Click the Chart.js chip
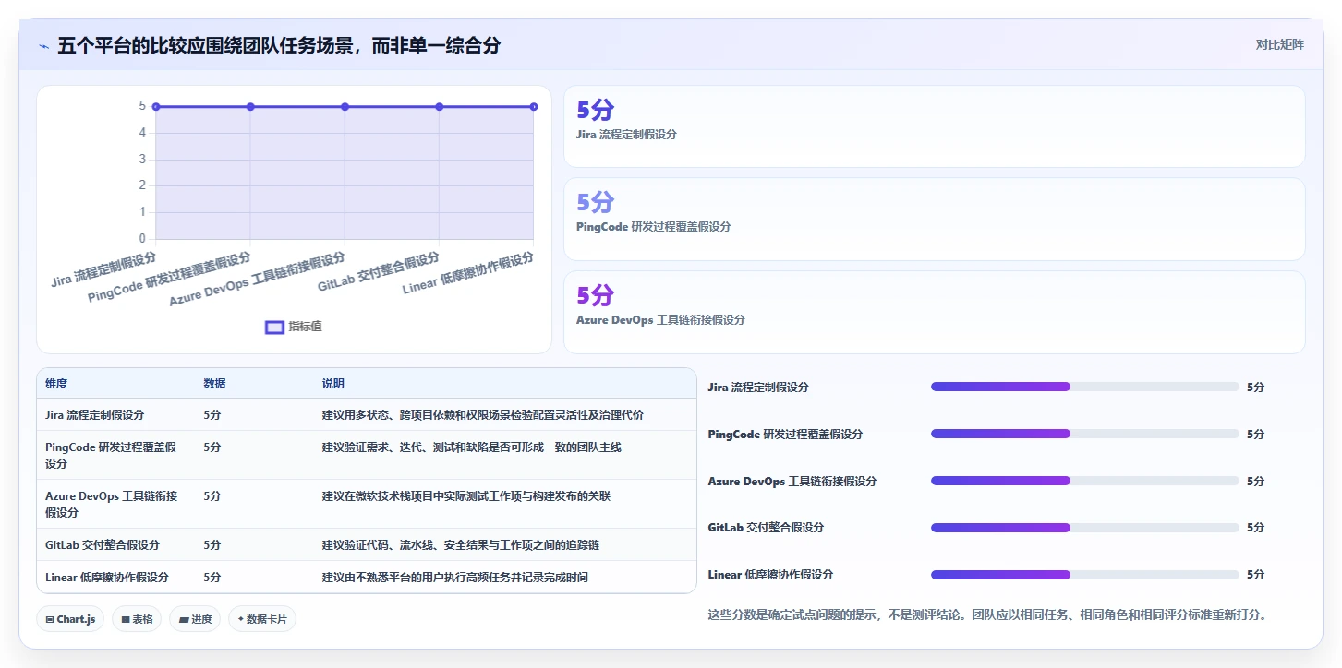Screen dimensions: 1342x668 71,619
